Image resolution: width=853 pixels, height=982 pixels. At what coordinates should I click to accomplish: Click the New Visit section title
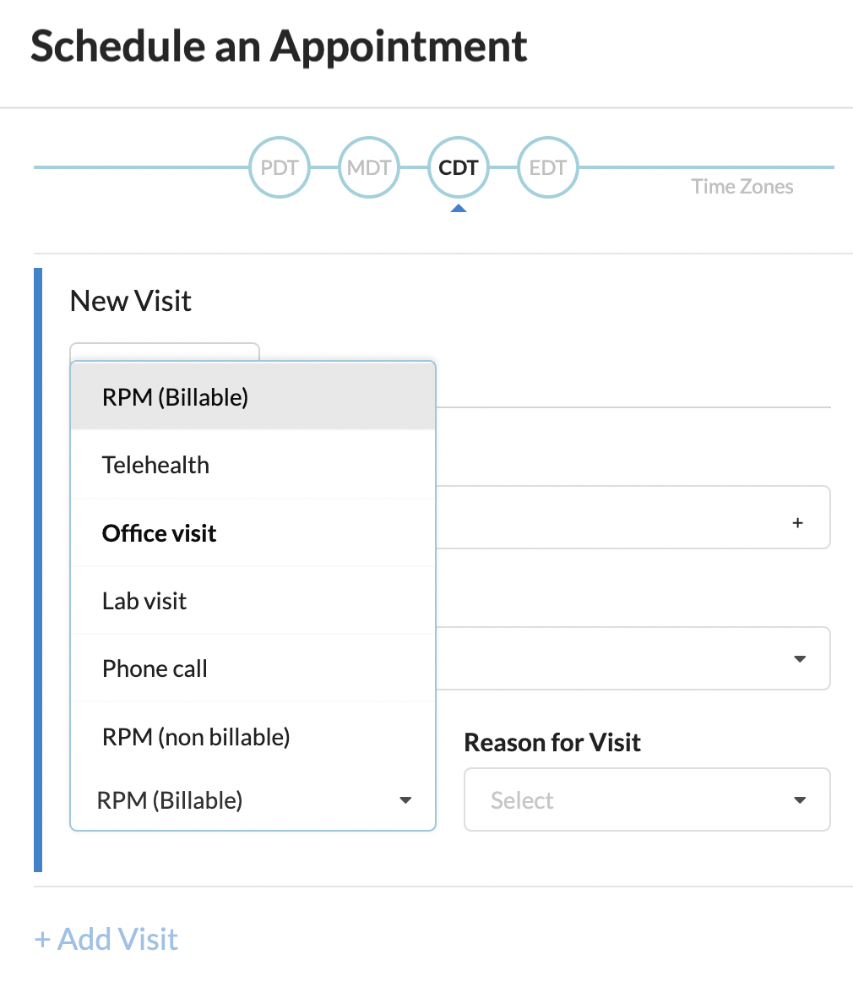130,301
